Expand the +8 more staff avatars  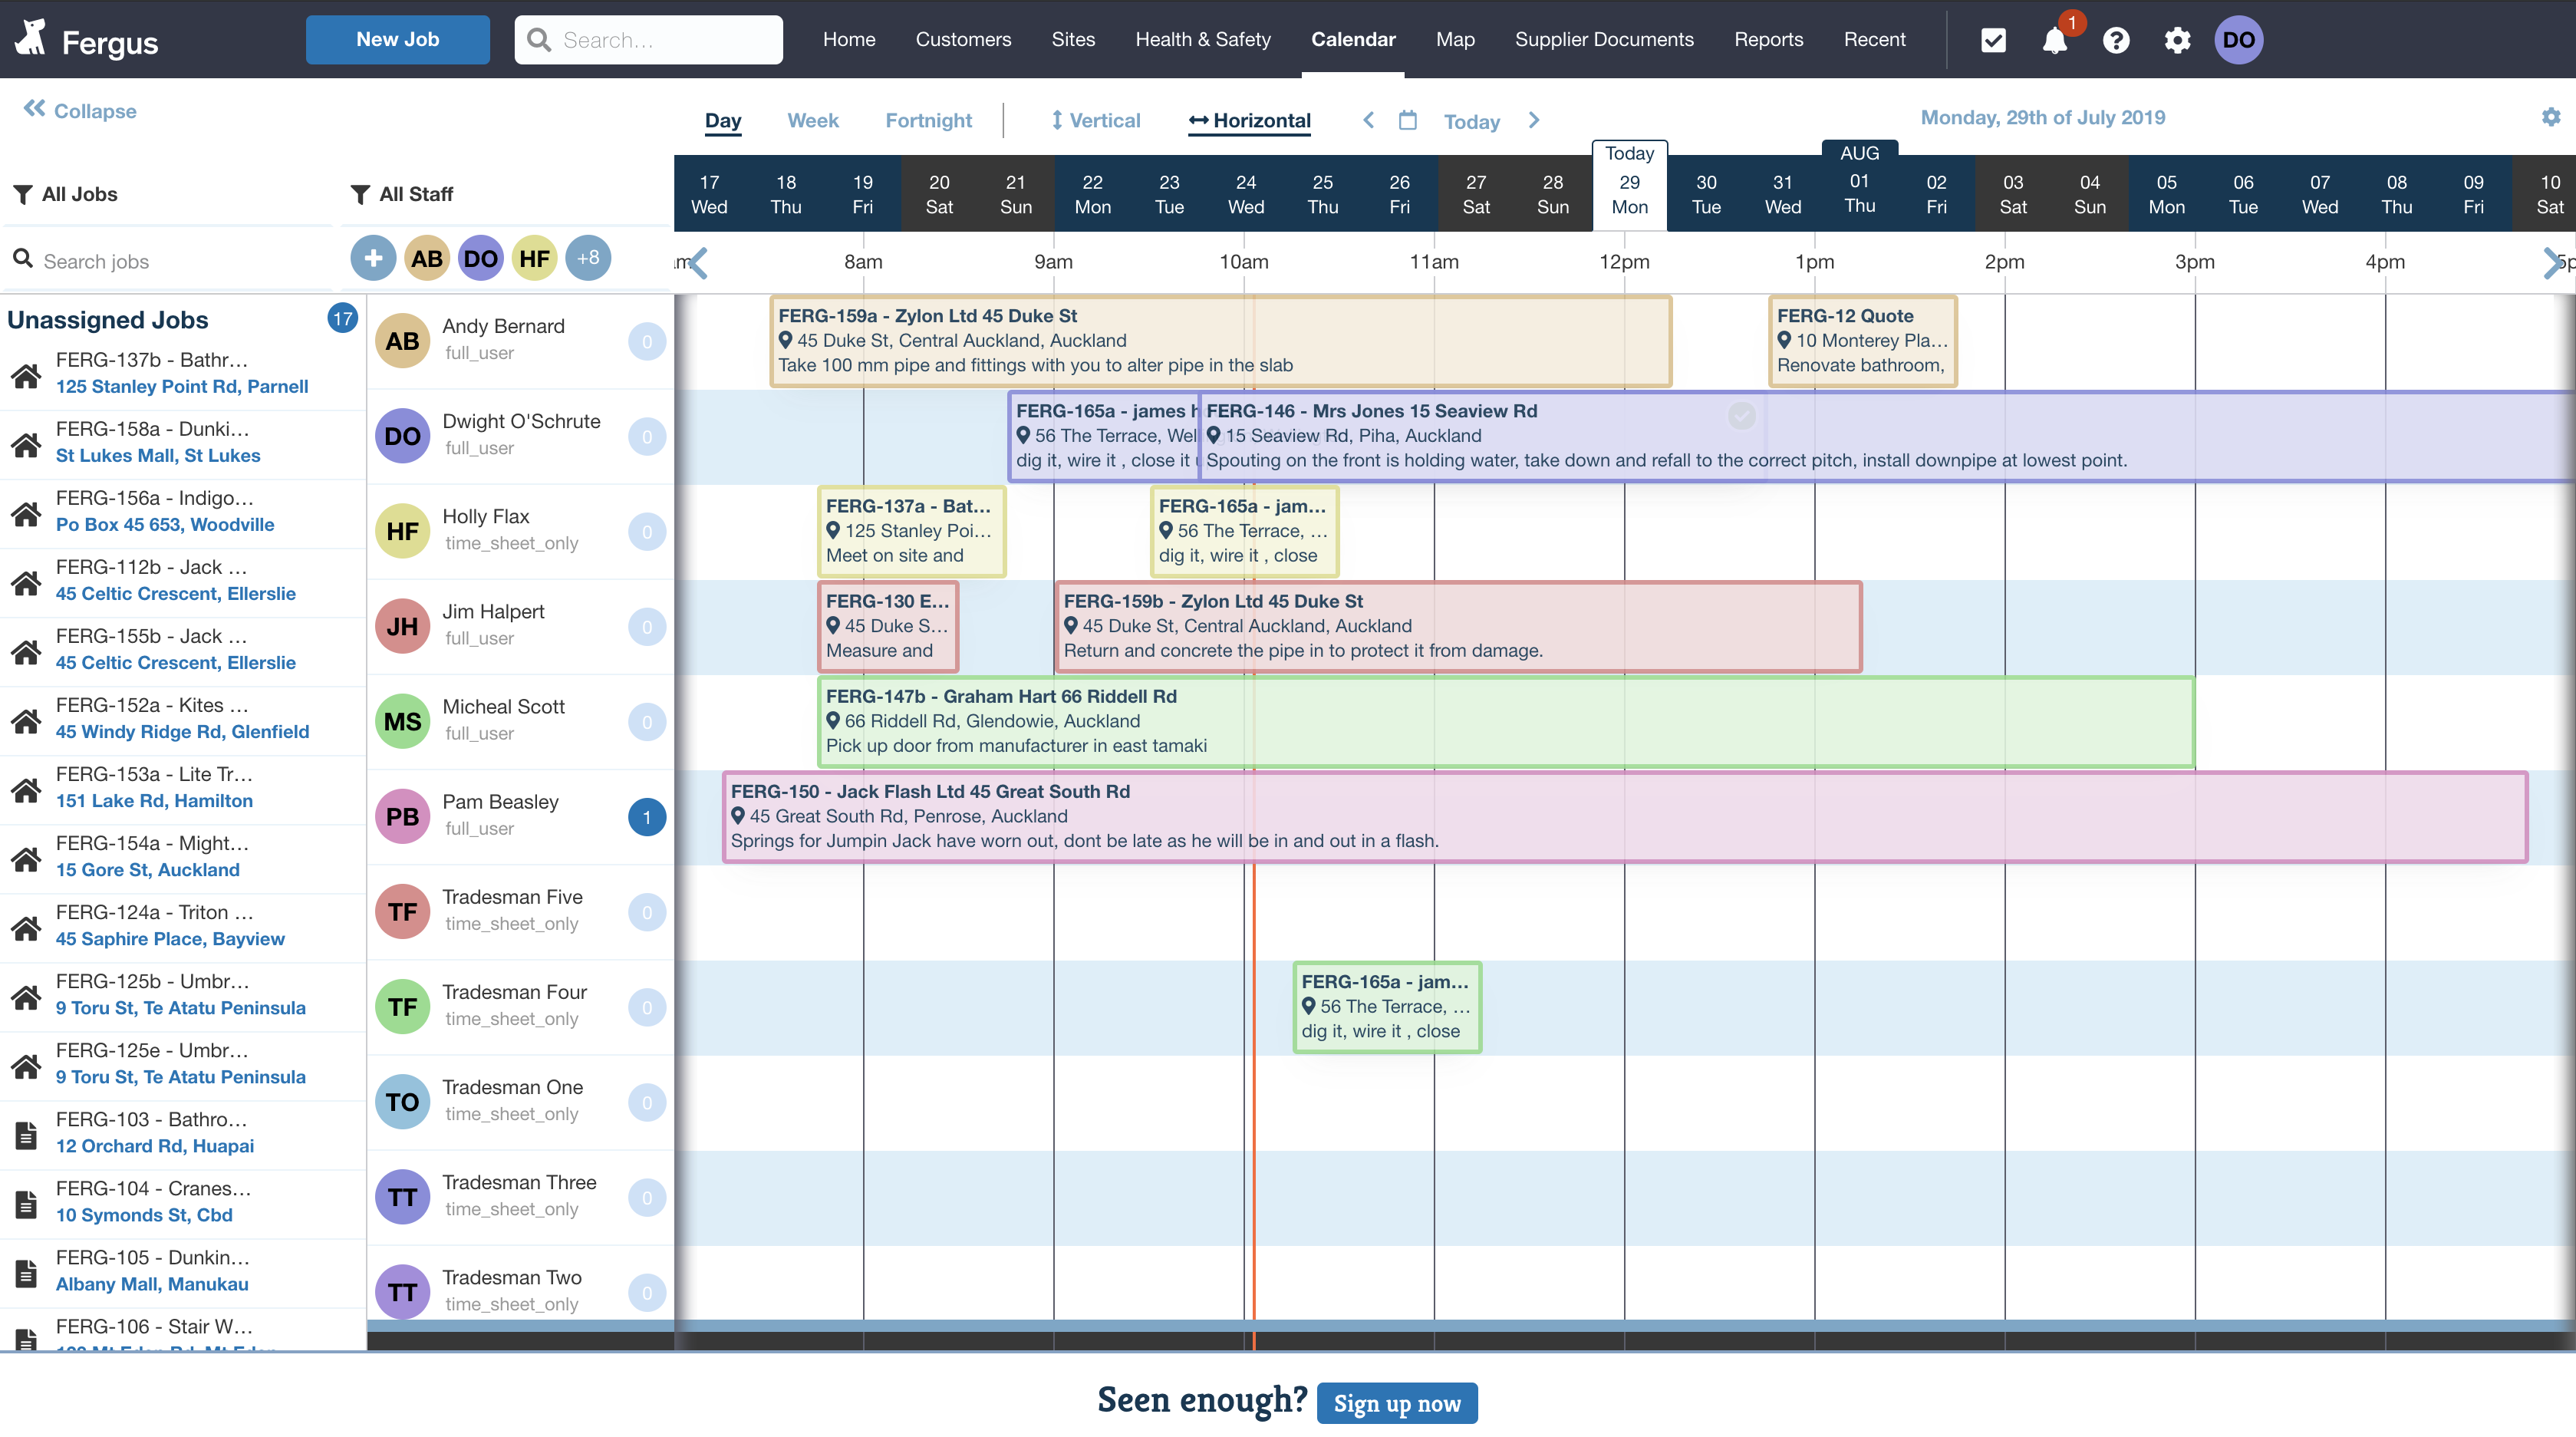(x=588, y=259)
